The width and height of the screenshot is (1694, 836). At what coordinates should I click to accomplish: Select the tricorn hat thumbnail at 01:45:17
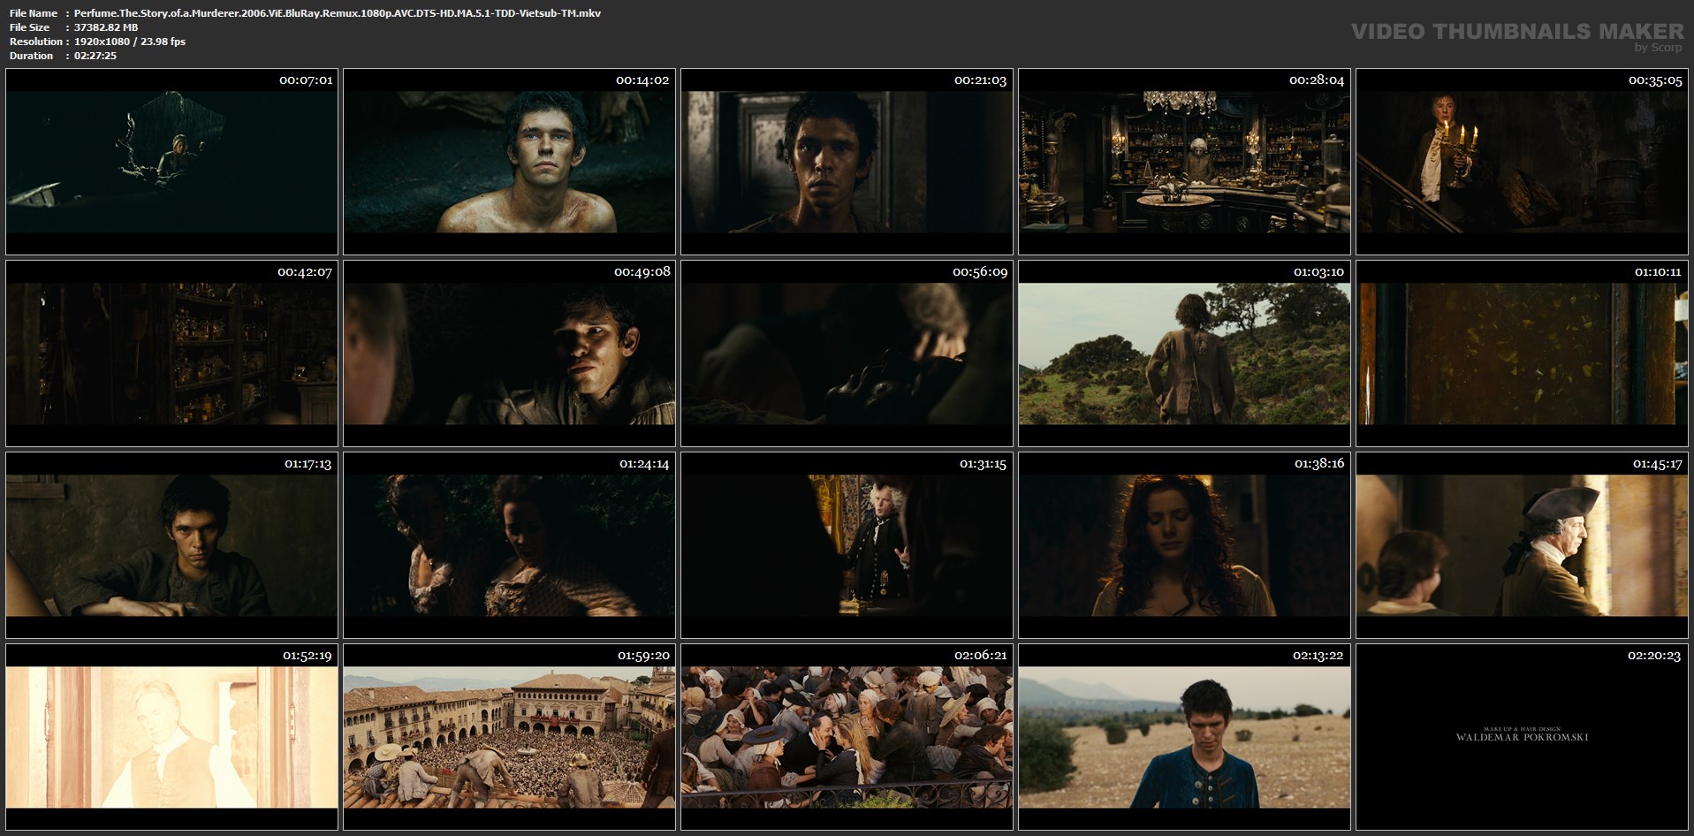pyautogui.click(x=1522, y=545)
